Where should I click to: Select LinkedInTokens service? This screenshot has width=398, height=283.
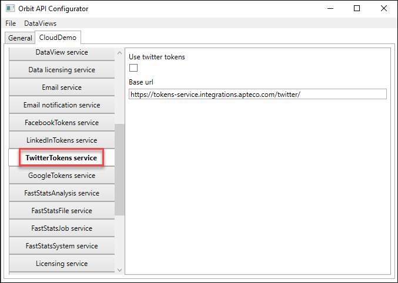pos(62,140)
